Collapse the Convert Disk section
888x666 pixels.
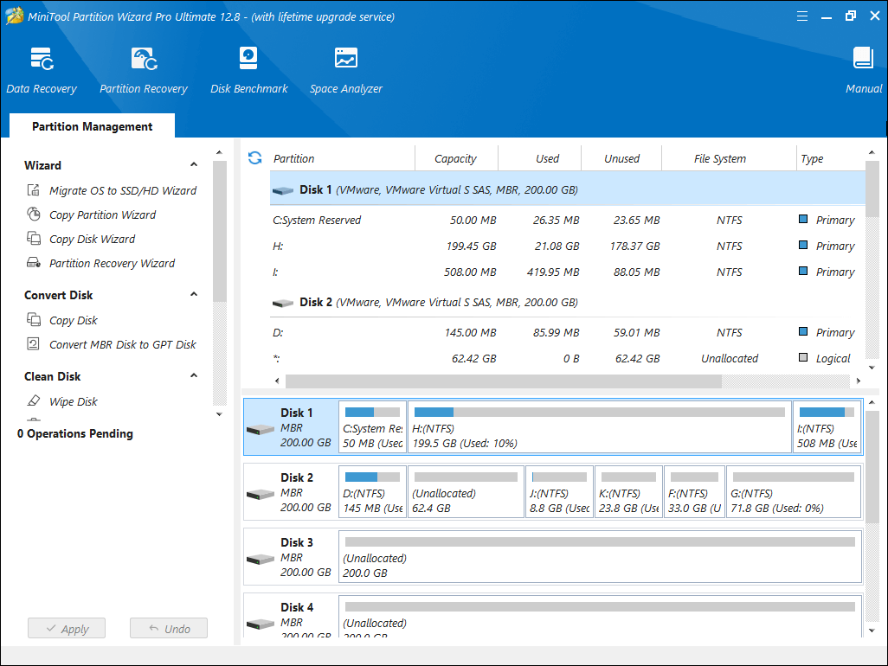(x=194, y=294)
